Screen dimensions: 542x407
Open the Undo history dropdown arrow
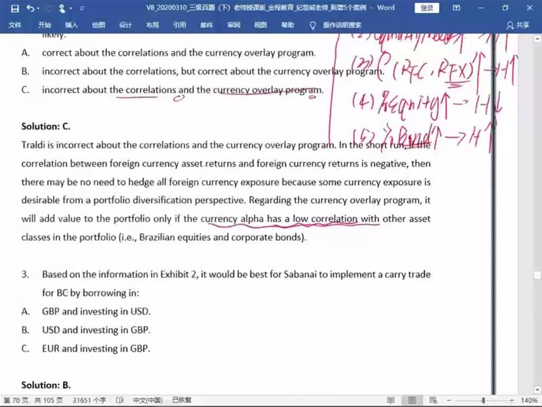39,8
